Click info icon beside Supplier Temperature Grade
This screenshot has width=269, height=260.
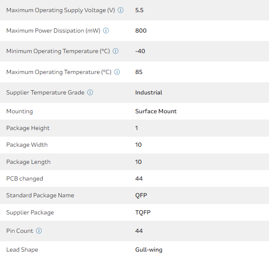coord(90,92)
